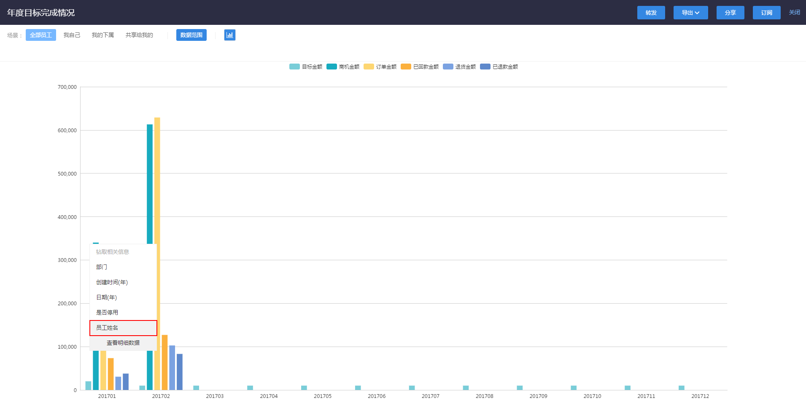This screenshot has height=403, width=806.
Task: Toggle the 退货金额 legend series
Action: [x=459, y=67]
